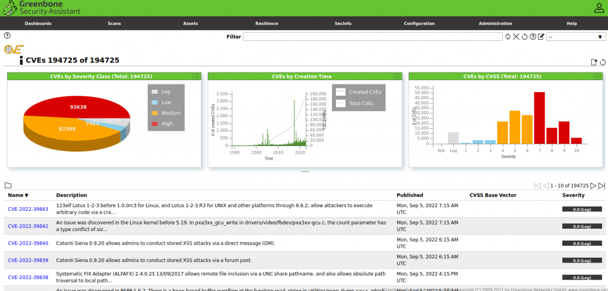Sort the table by the Name column
Viewport: 608px width, 291px height.
coord(18,195)
